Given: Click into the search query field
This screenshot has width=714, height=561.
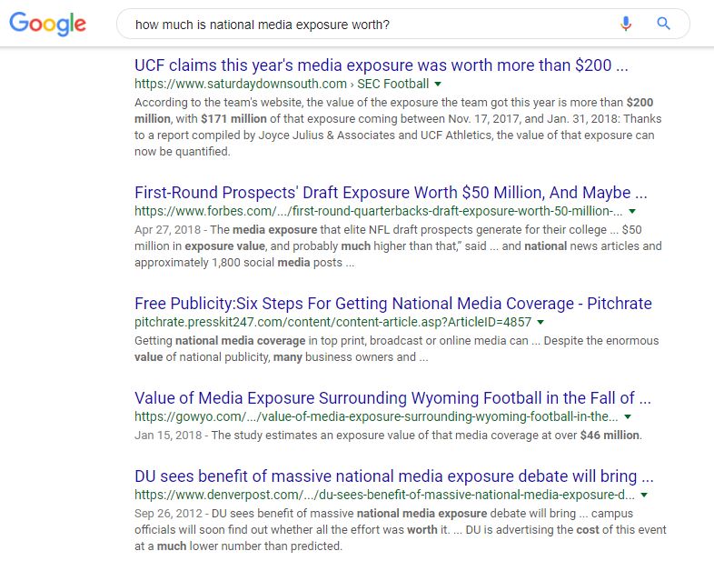Looking at the screenshot, I should pyautogui.click(x=363, y=25).
